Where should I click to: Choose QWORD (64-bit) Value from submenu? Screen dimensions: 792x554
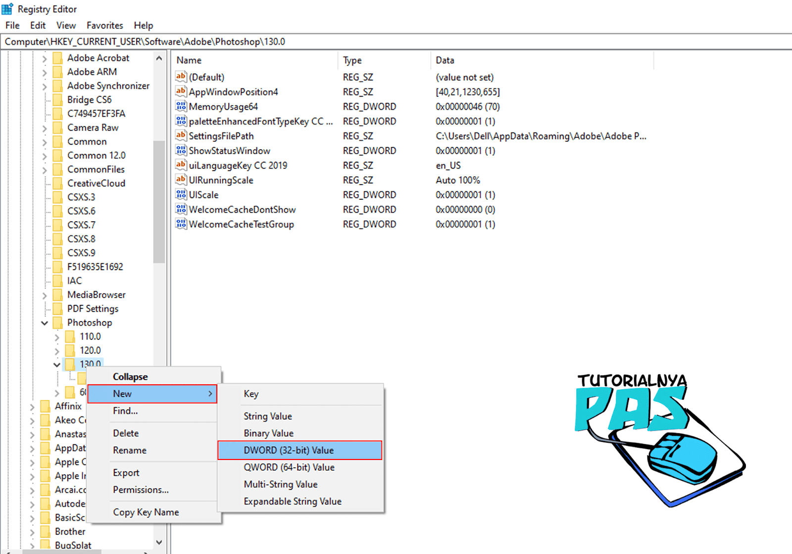(300, 467)
